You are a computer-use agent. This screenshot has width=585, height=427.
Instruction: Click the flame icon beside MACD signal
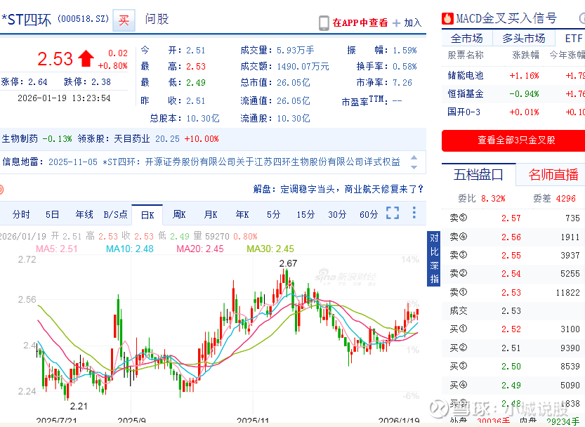pos(447,18)
